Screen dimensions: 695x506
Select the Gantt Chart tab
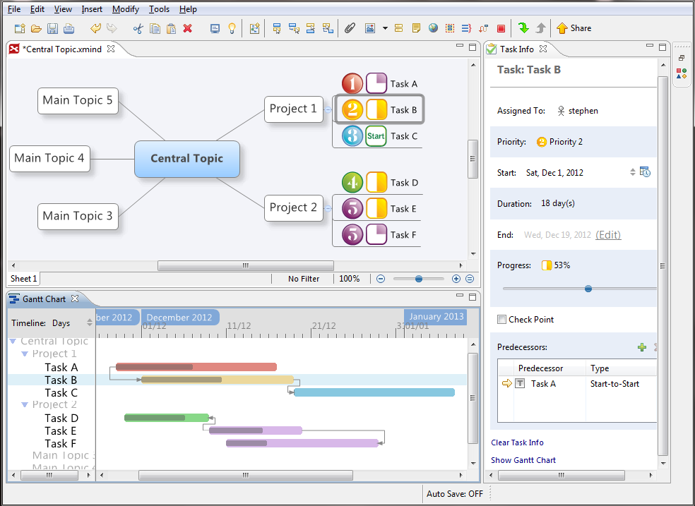44,299
